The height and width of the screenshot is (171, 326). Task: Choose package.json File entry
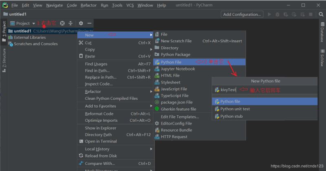(x=183, y=102)
